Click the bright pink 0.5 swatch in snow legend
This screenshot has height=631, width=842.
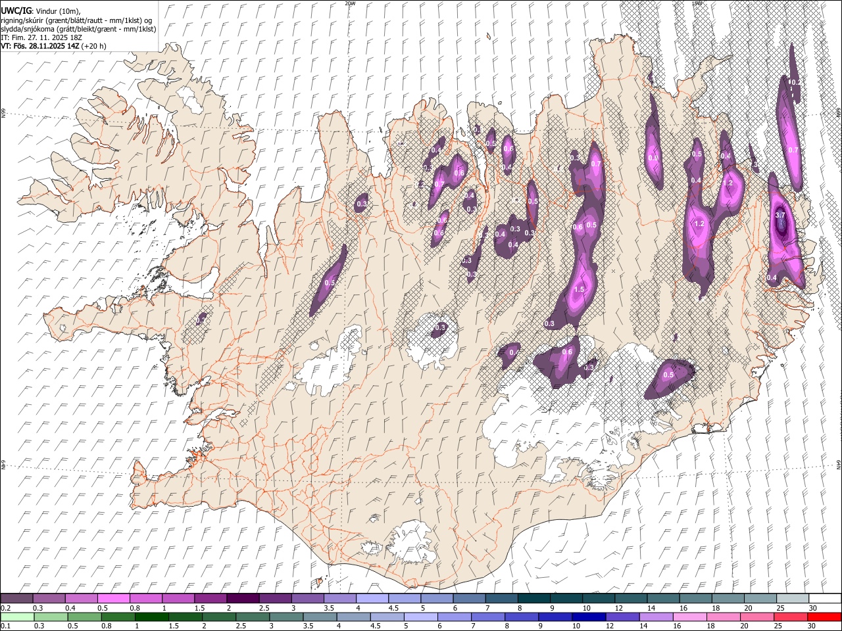click(x=113, y=599)
